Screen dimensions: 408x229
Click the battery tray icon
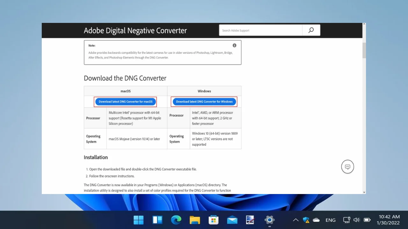(367, 220)
